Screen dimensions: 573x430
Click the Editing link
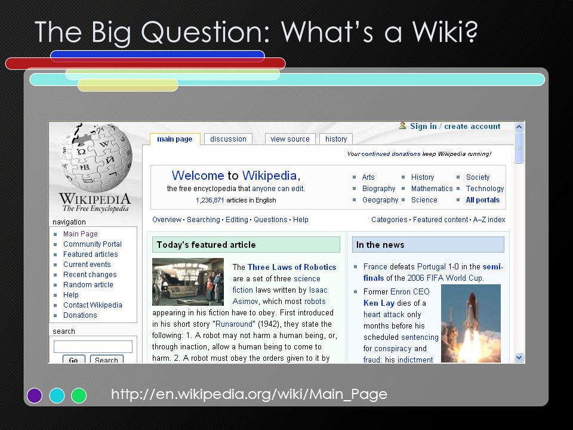click(236, 220)
